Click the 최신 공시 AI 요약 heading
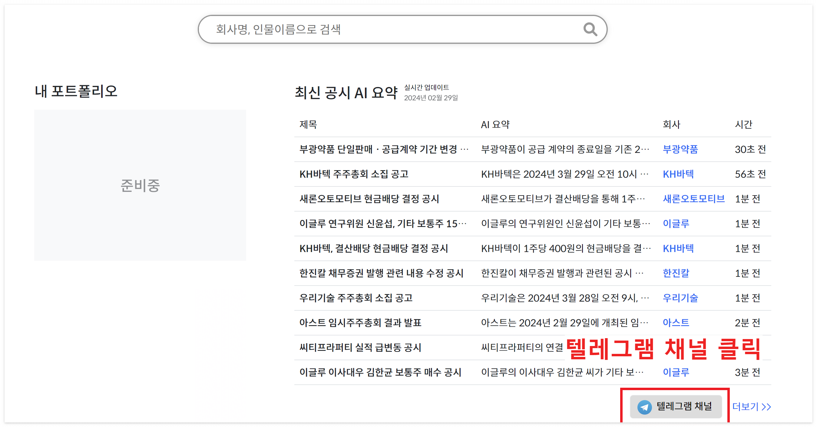Viewport: 817px width, 427px height. pyautogui.click(x=346, y=93)
